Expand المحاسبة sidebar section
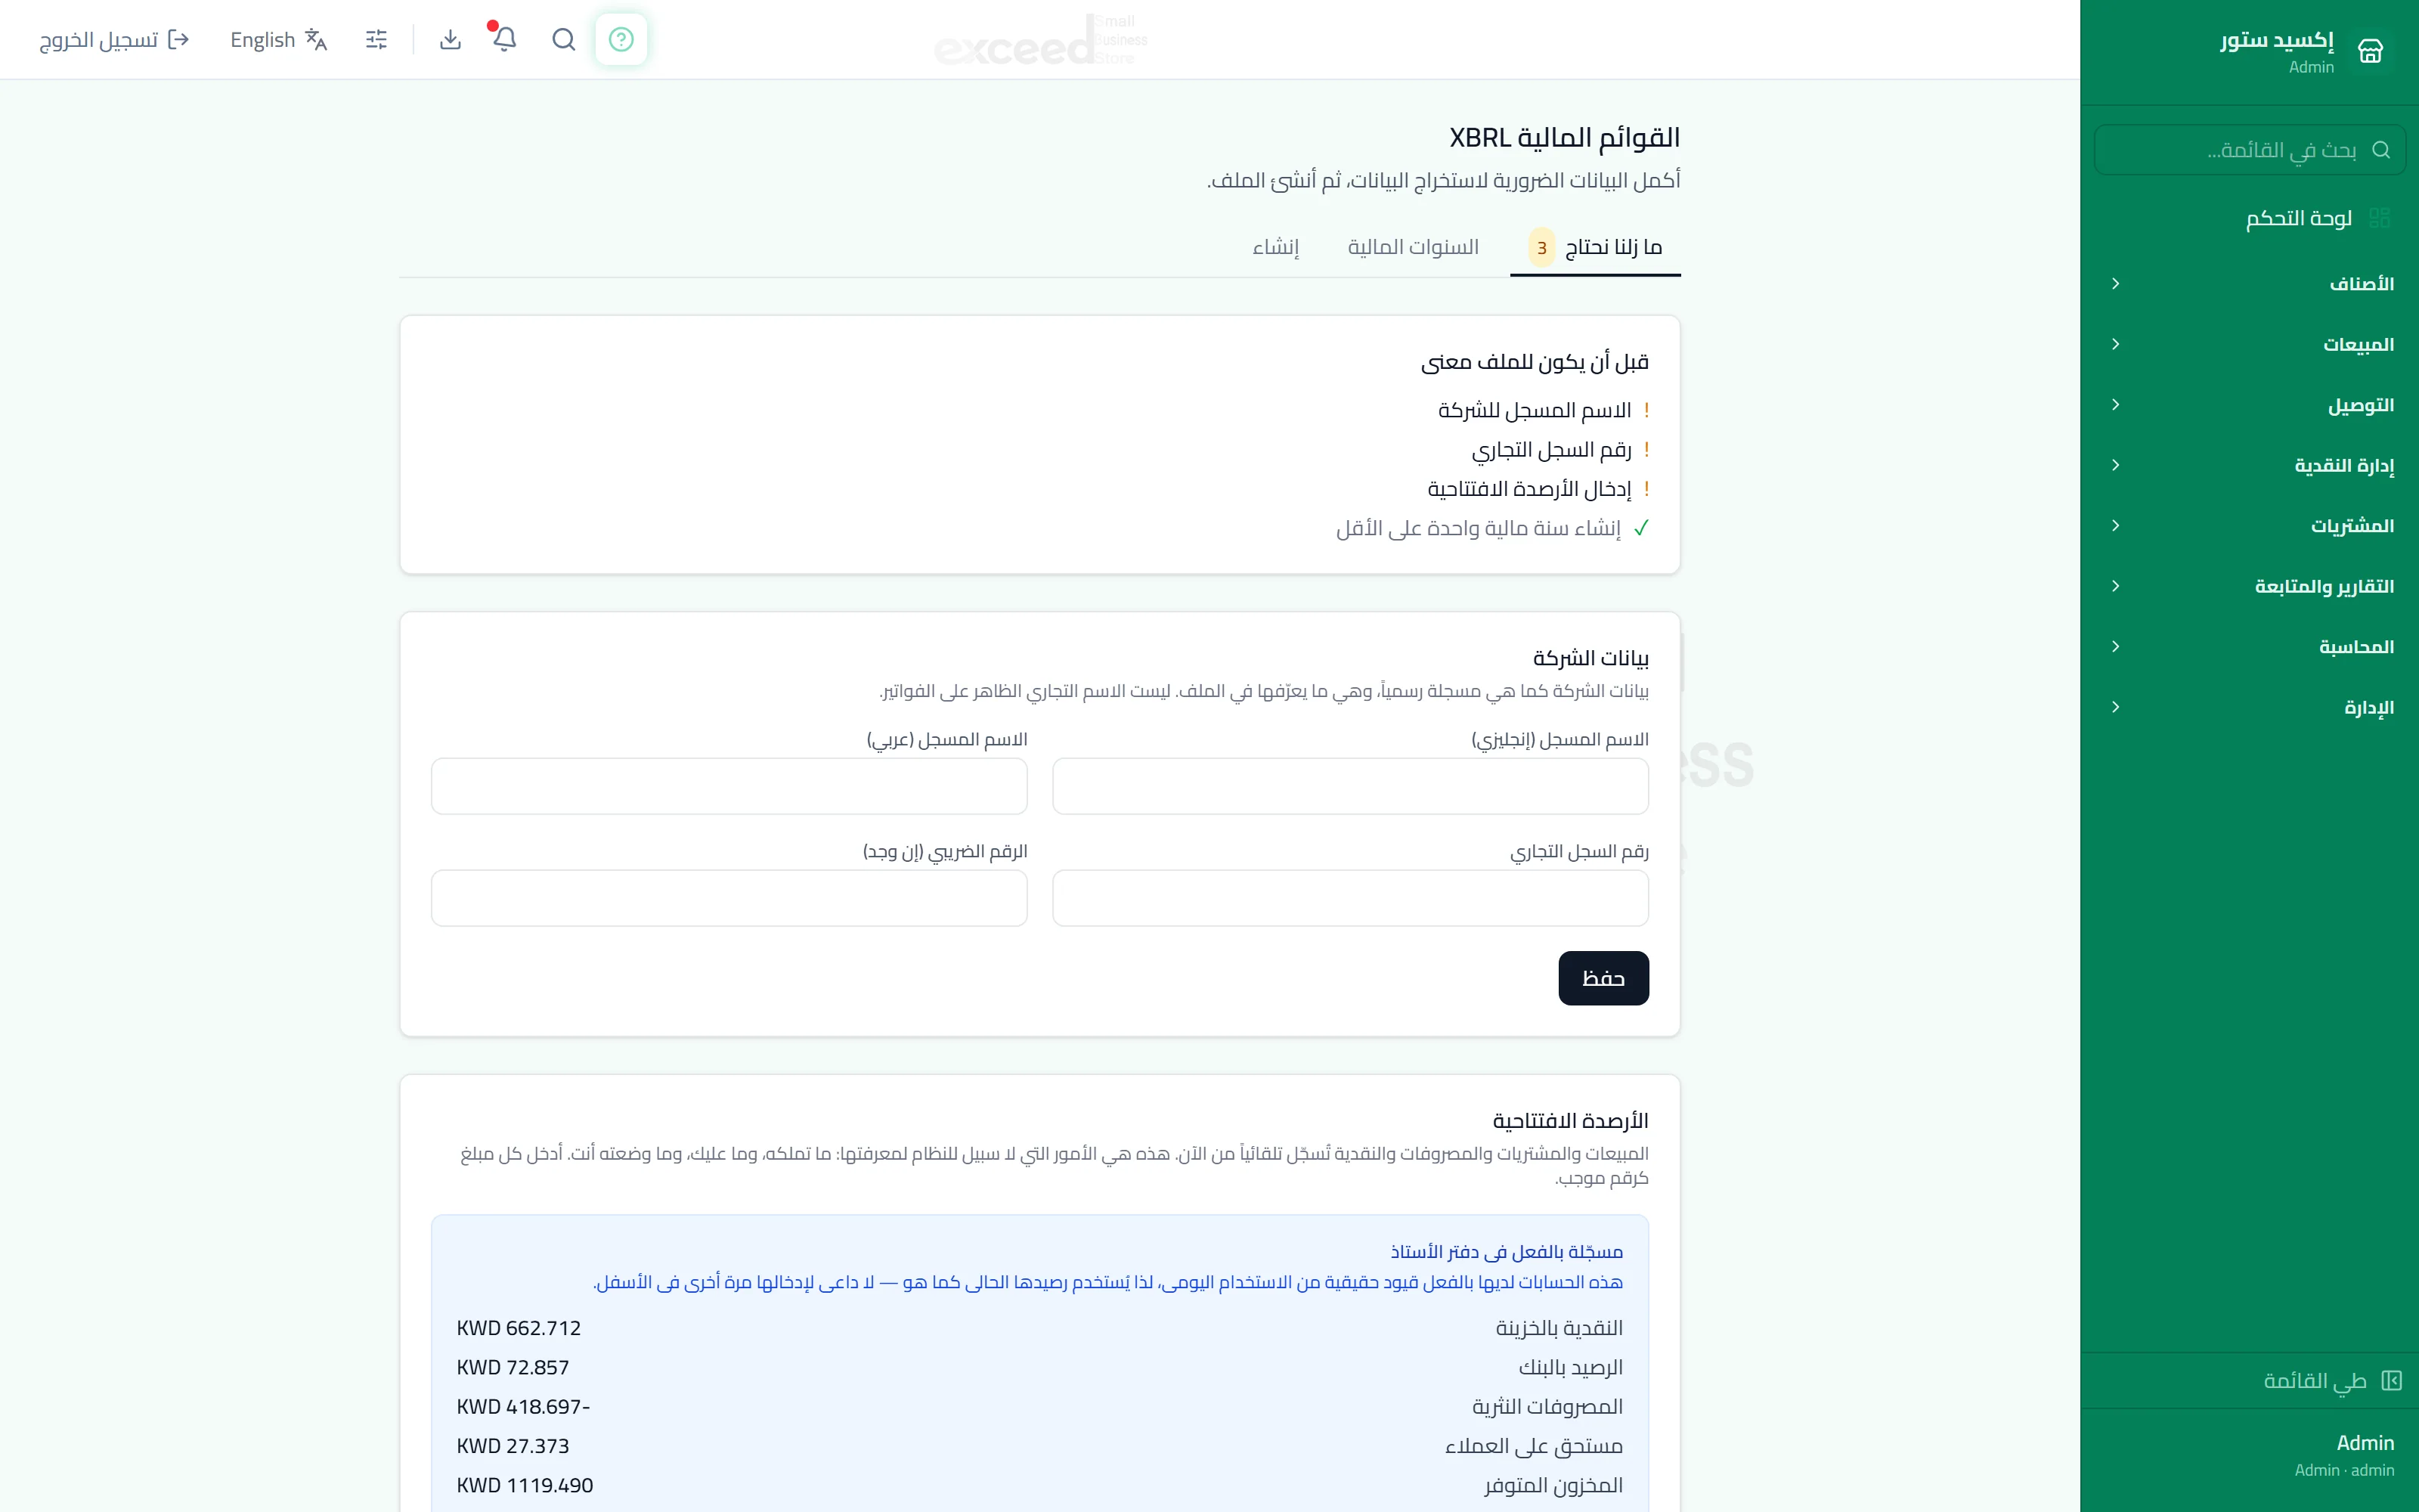The image size is (2419, 1512). (x=2249, y=647)
